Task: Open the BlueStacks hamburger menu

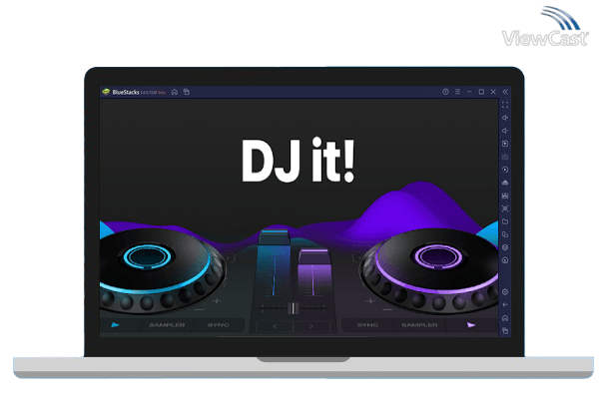Action: click(457, 92)
